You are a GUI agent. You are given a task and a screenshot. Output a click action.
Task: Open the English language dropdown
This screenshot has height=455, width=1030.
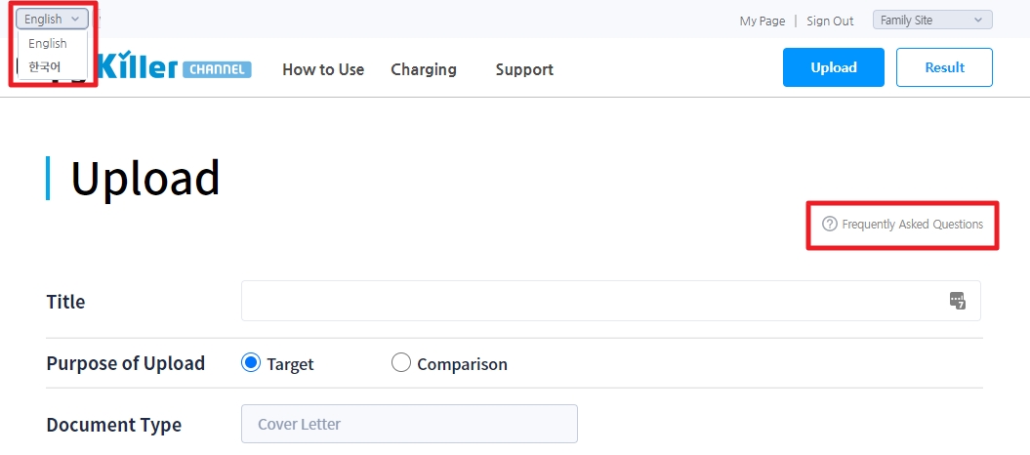(x=52, y=20)
